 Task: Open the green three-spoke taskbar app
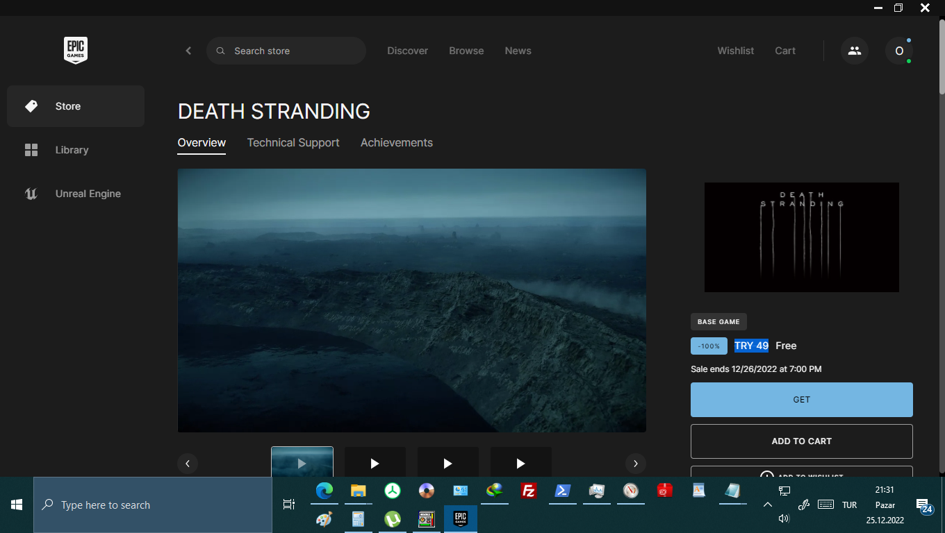(x=393, y=491)
